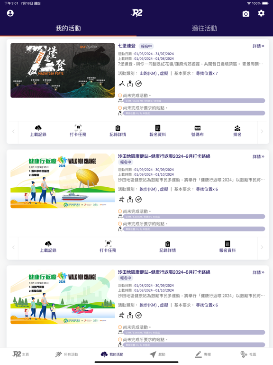
Task: Tap virtual XP icon in 8月打卡路線 icon row
Action: (x=138, y=316)
